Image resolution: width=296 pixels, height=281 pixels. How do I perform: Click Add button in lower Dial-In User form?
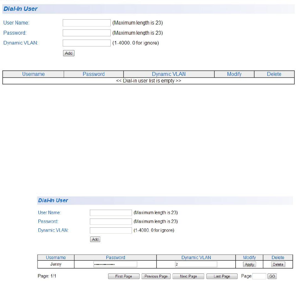(x=95, y=239)
